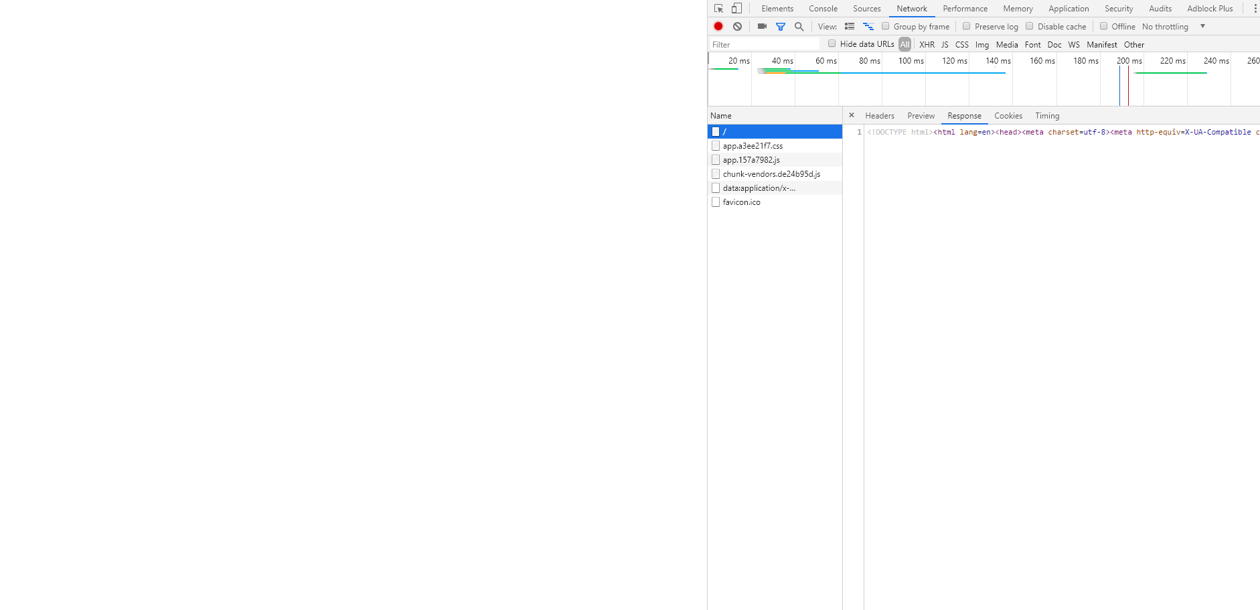Click the inspect element picker icon
This screenshot has height=610, width=1260.
(718, 9)
